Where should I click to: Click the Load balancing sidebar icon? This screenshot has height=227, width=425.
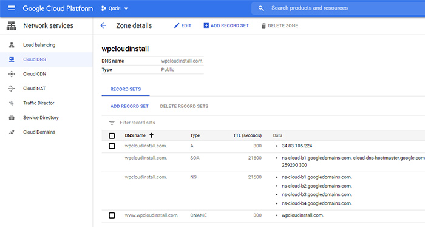pyautogui.click(x=12, y=45)
